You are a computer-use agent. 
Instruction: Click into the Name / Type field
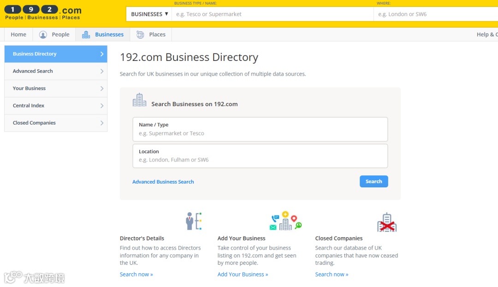pyautogui.click(x=260, y=129)
